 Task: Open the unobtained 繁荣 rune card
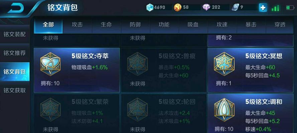(77, 114)
